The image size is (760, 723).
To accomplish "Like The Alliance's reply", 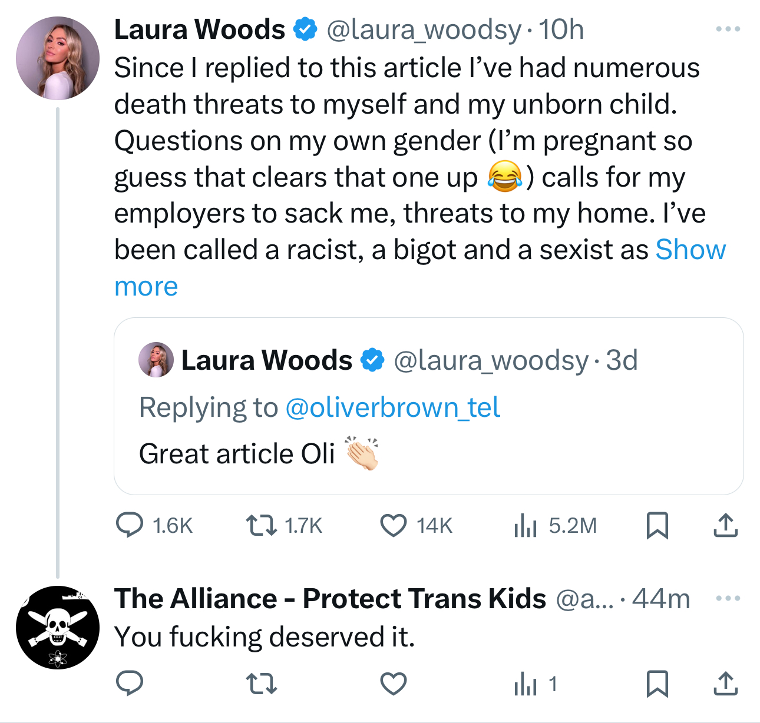I will (x=393, y=684).
